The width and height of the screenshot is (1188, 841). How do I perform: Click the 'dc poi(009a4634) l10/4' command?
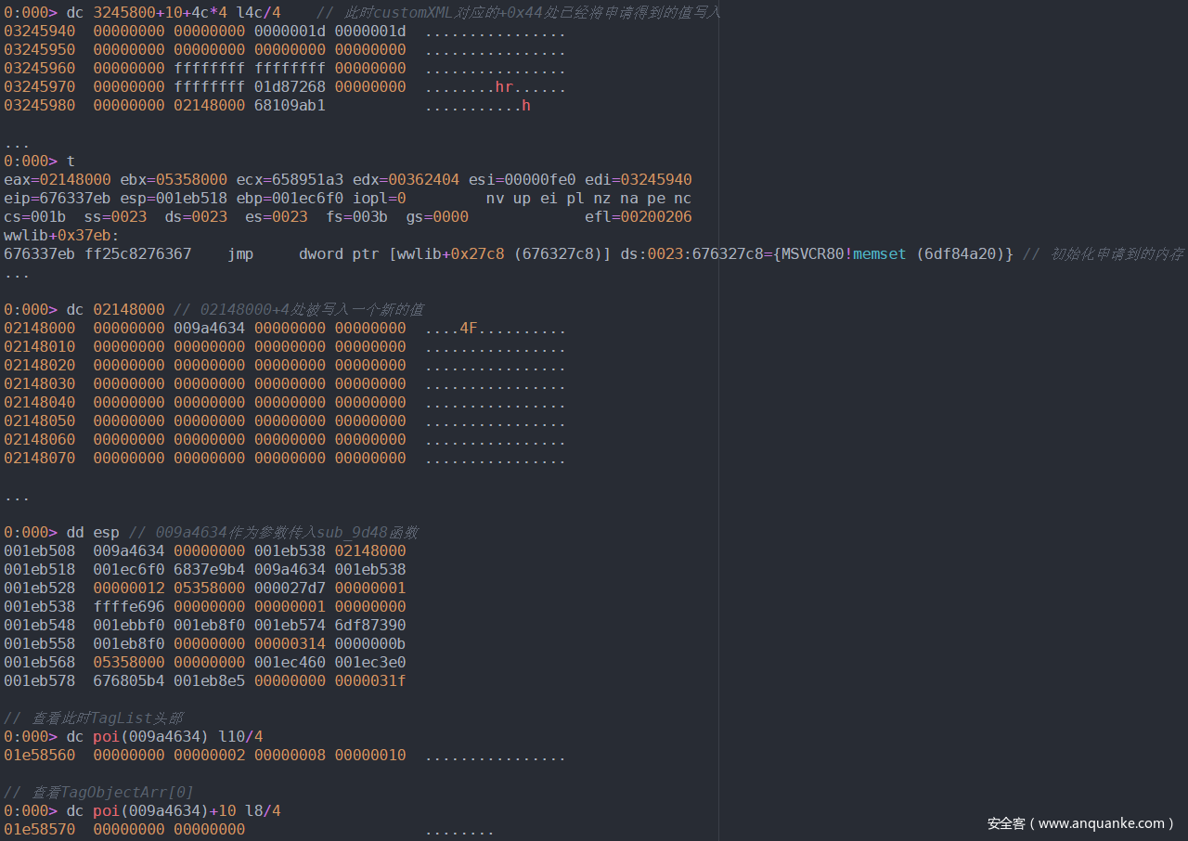(x=164, y=737)
